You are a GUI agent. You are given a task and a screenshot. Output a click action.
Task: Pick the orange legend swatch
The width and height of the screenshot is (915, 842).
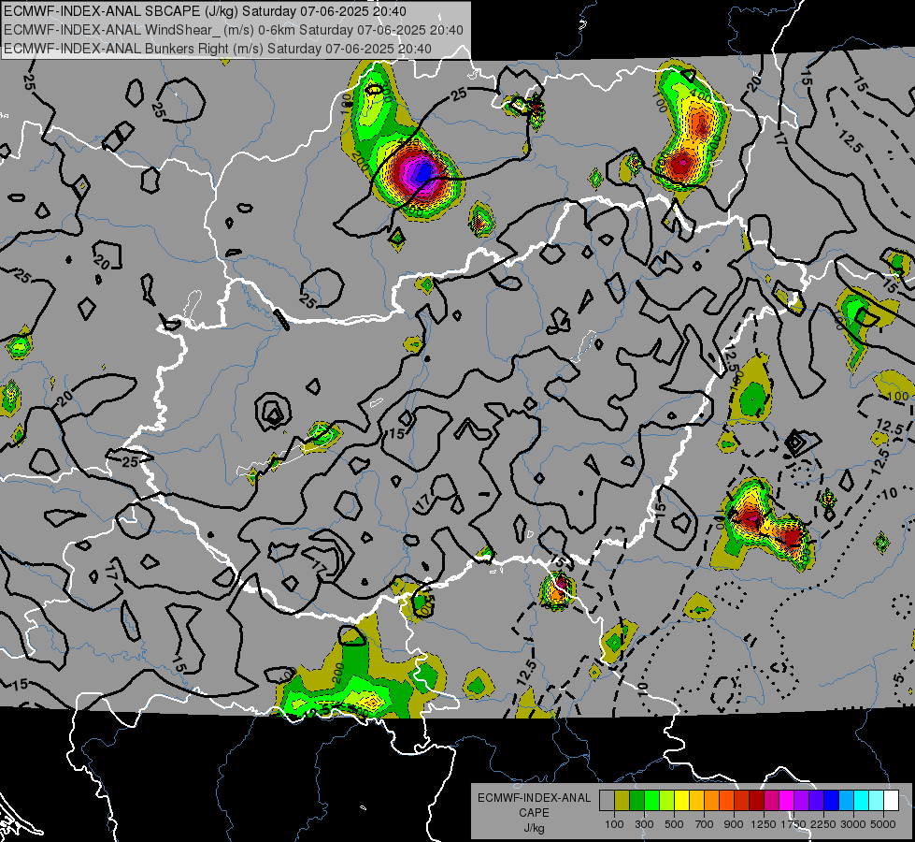(x=712, y=801)
